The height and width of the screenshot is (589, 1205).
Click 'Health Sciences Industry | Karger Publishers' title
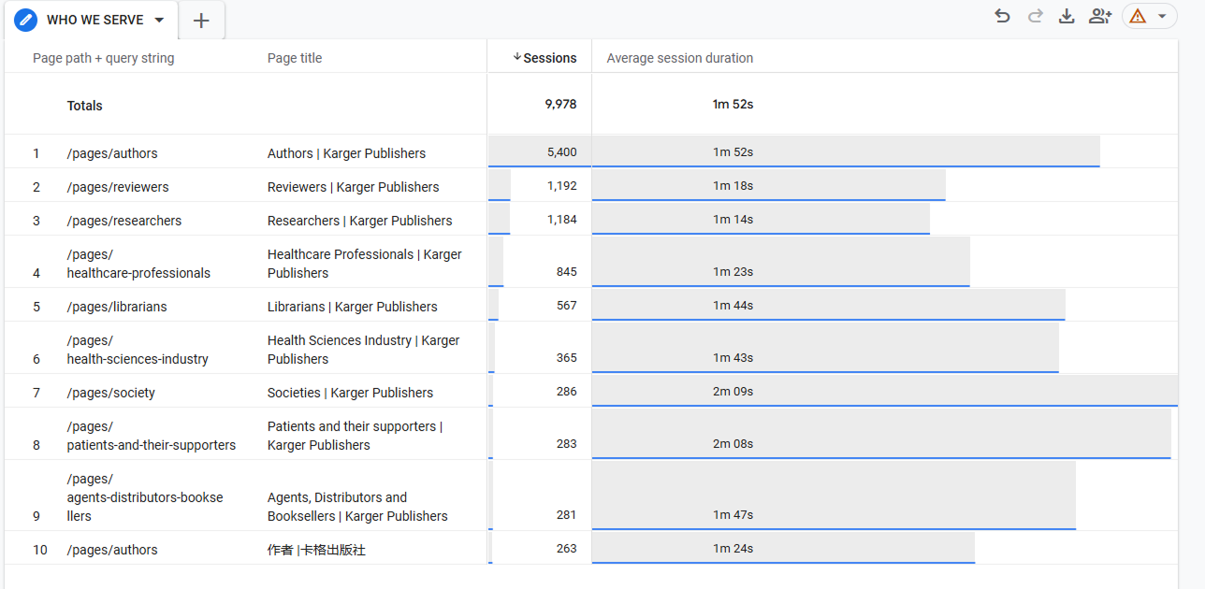(363, 350)
